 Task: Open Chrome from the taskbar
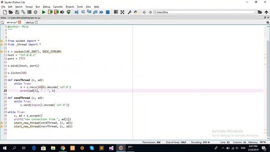click(x=63, y=148)
